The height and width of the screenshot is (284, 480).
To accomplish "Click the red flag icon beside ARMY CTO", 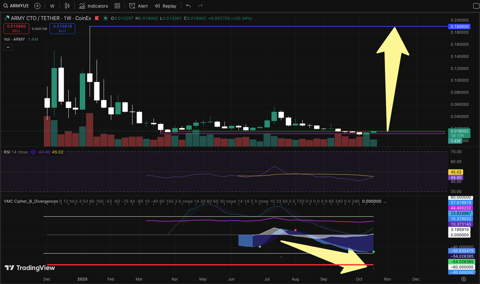I will (x=96, y=18).
